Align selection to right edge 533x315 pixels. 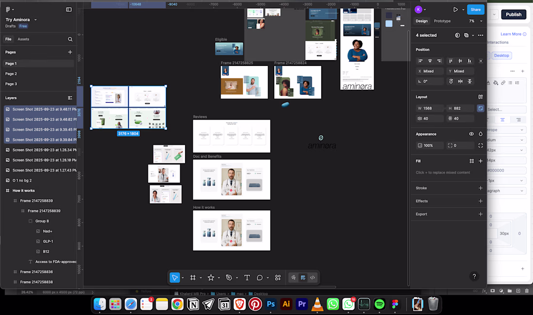point(439,61)
